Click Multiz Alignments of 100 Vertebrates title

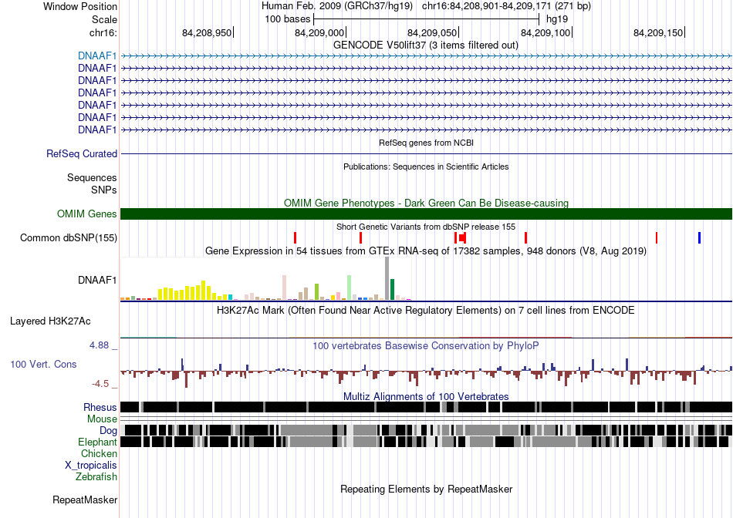(426, 396)
